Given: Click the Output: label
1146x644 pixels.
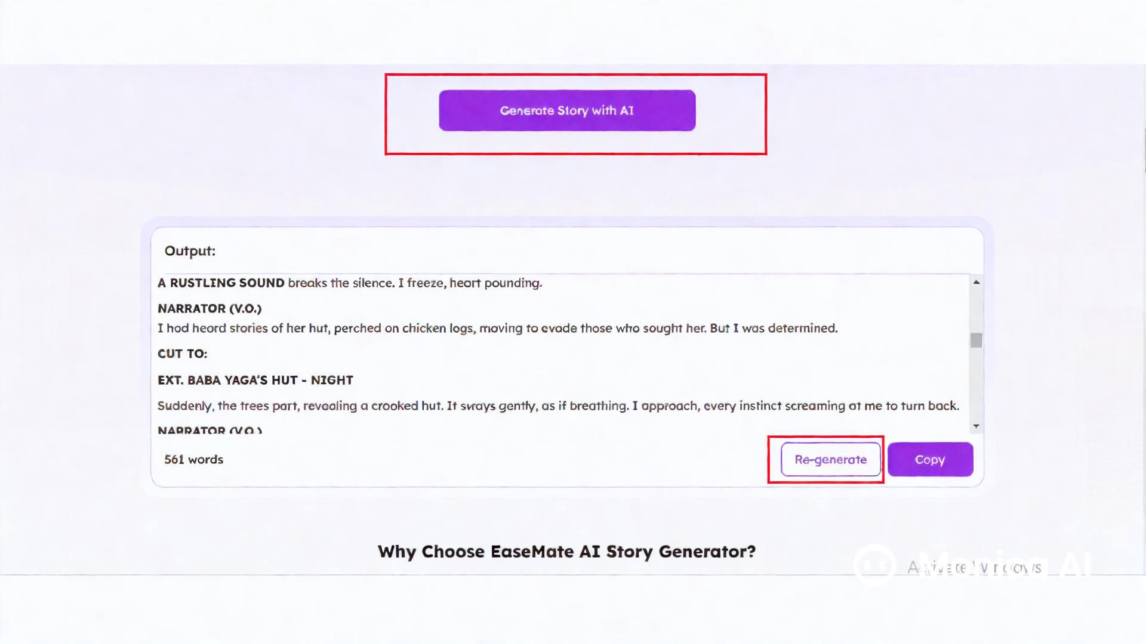Looking at the screenshot, I should point(190,251).
